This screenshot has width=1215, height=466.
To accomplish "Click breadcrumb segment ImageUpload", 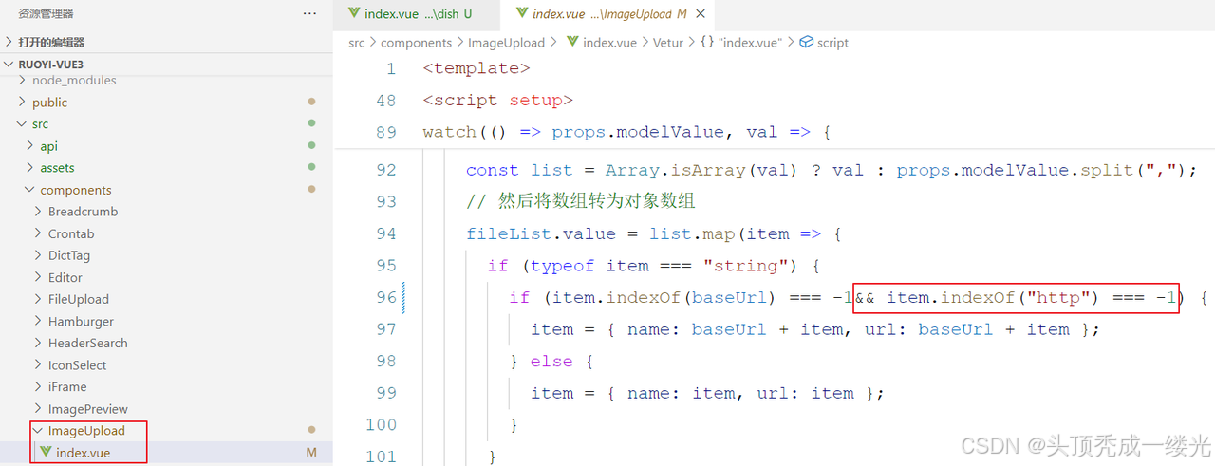I will click(506, 43).
